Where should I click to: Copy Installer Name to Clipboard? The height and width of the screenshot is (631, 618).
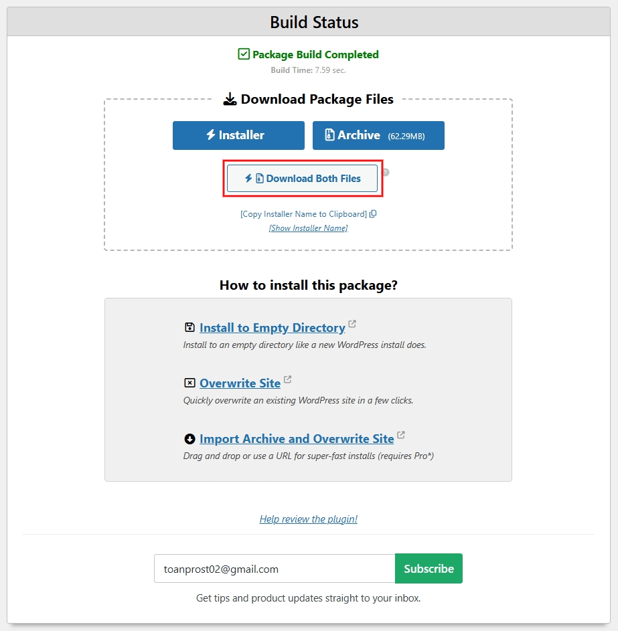(303, 214)
